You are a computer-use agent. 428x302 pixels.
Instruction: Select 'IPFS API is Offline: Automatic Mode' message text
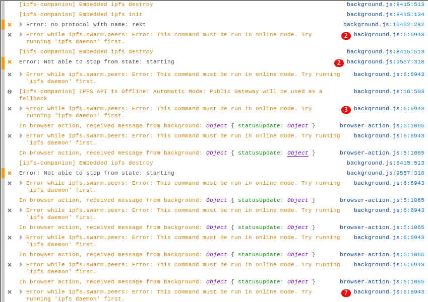coord(170,95)
